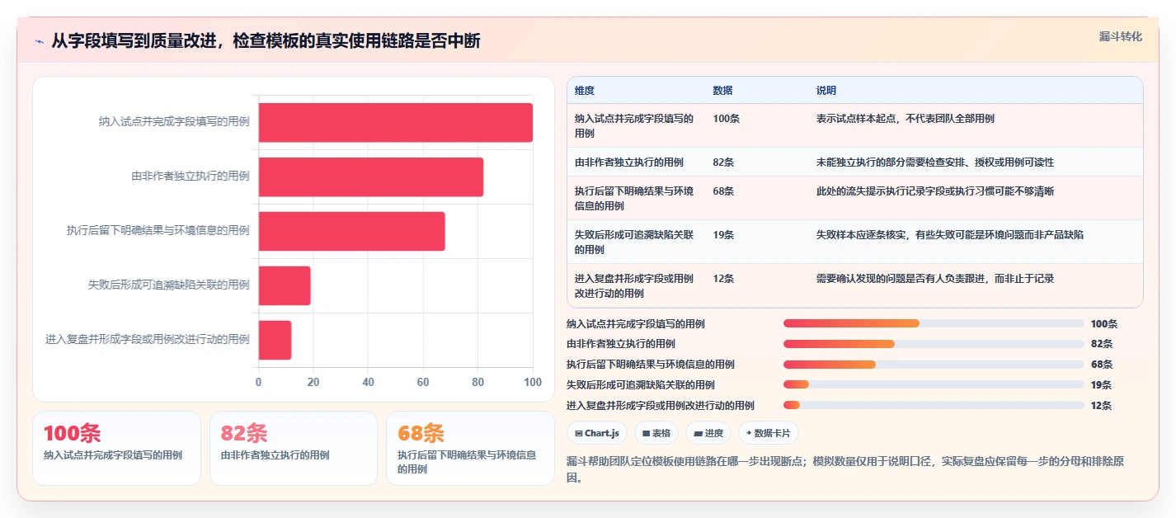Viewport: 1176px width, 518px height.
Task: Select the 表格 chip
Action: 656,433
